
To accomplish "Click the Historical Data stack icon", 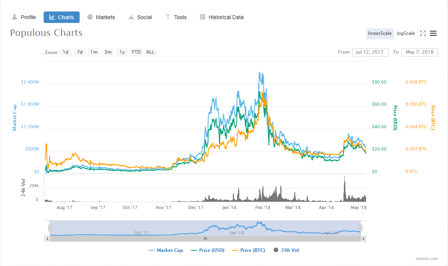I will [203, 17].
